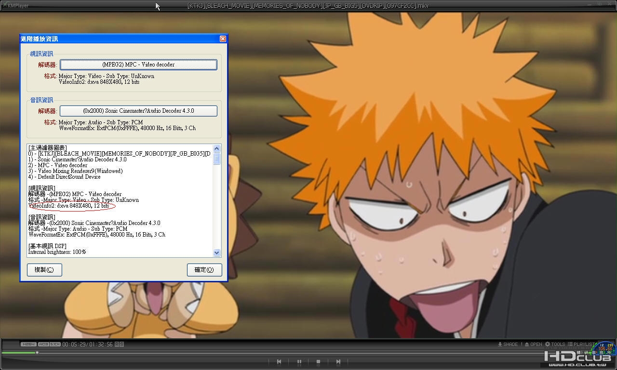The image size is (617, 370).
Task: Toggle the R repeat indicator
Action: tap(117, 344)
